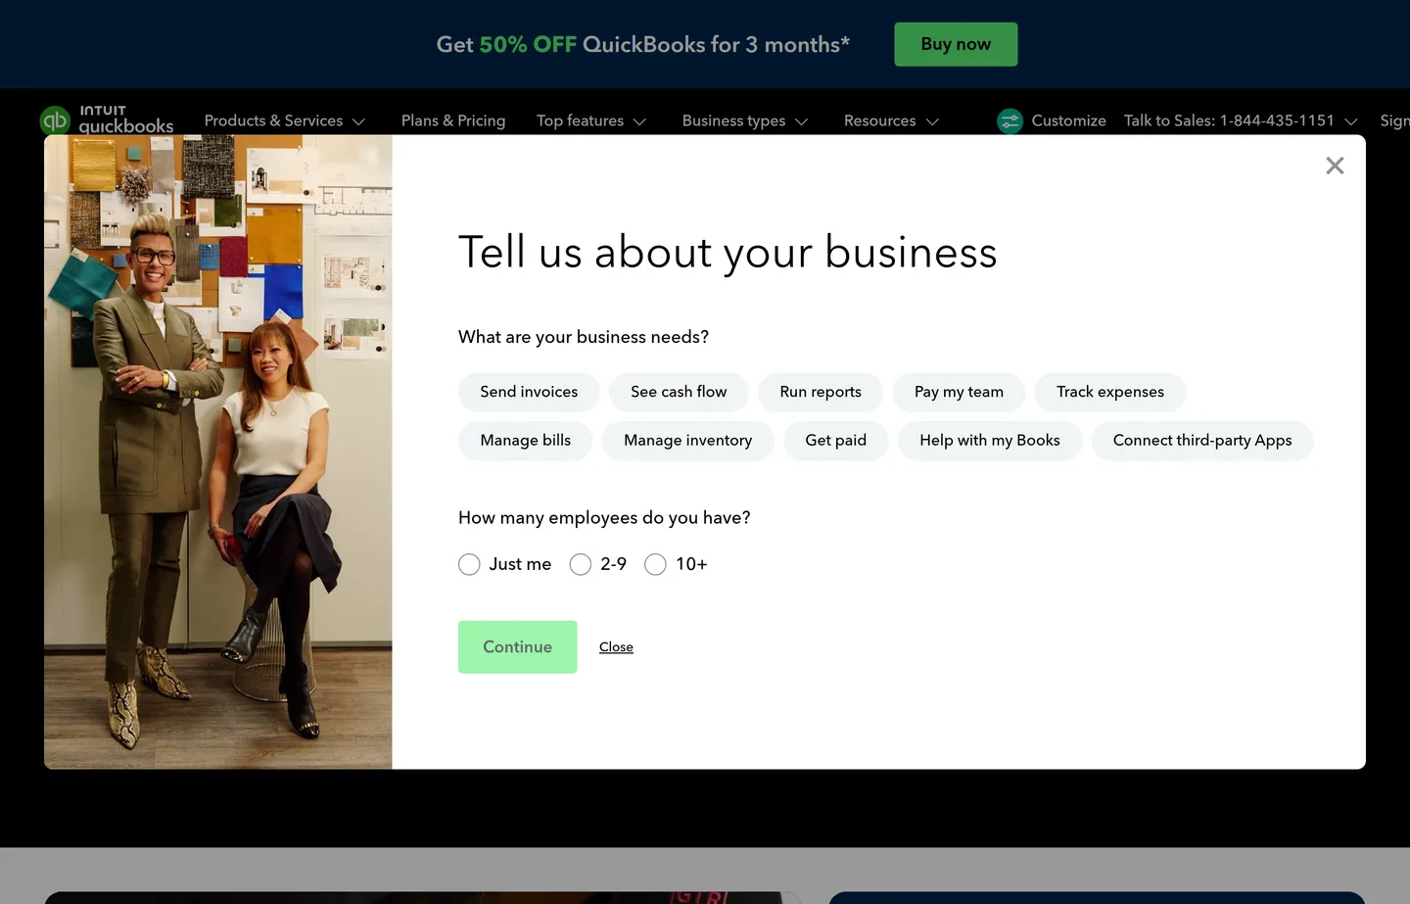Screen dimensions: 1410x904
Task: Click the Intuit QuickBooks logo
Action: [x=107, y=119]
